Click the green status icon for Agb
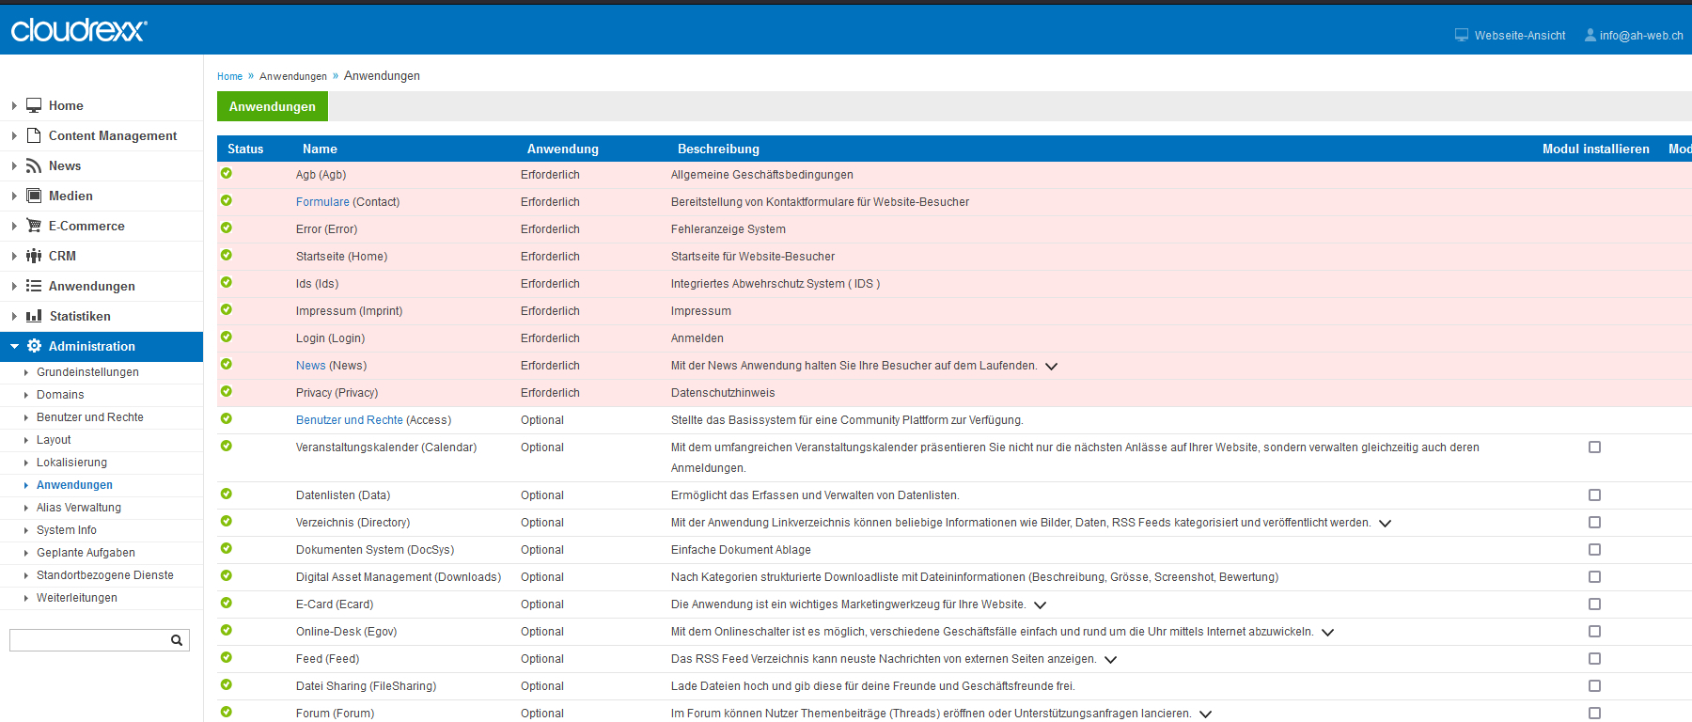The height and width of the screenshot is (722, 1692). [227, 173]
